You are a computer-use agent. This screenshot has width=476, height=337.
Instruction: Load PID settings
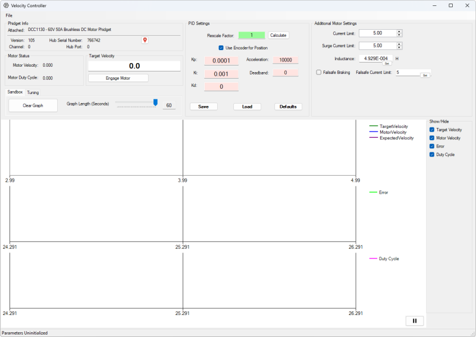point(247,107)
